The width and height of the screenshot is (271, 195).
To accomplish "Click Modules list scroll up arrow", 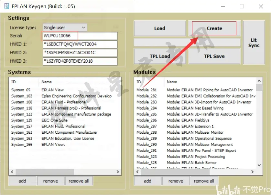I will click(259, 81).
